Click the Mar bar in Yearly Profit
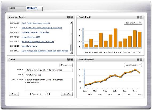152x110 pixels. 96,46
